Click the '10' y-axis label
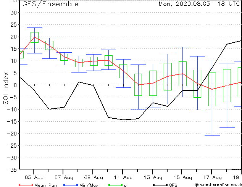Screen dimensions: 242x187 click(x=14, y=61)
